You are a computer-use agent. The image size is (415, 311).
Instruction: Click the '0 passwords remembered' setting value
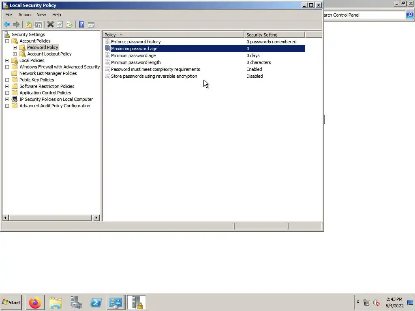pyautogui.click(x=271, y=42)
